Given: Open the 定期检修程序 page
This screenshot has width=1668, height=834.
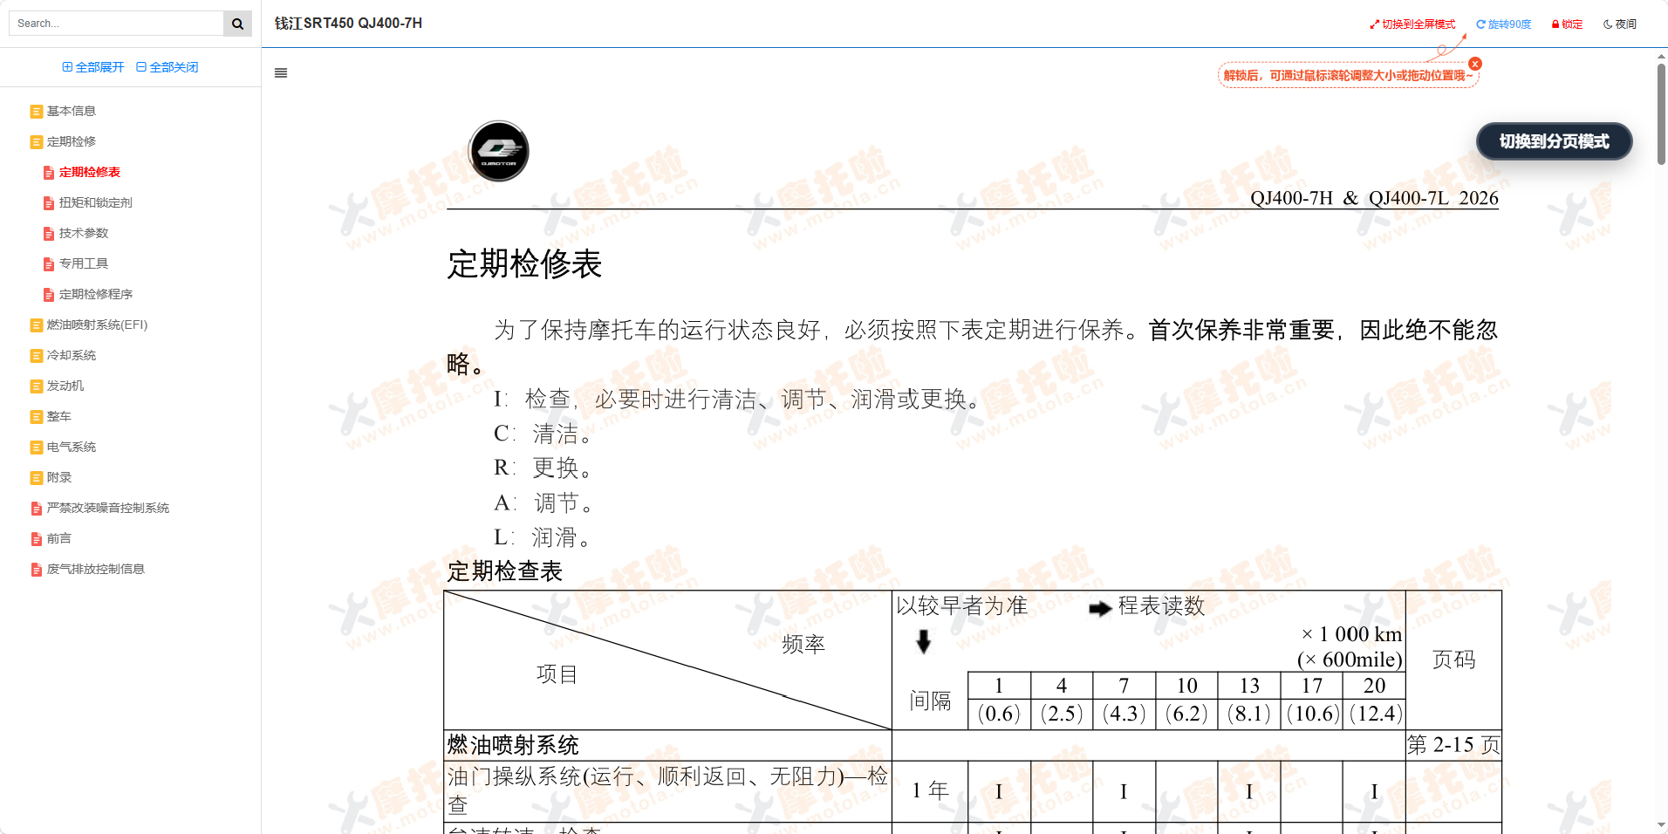Looking at the screenshot, I should 96,294.
